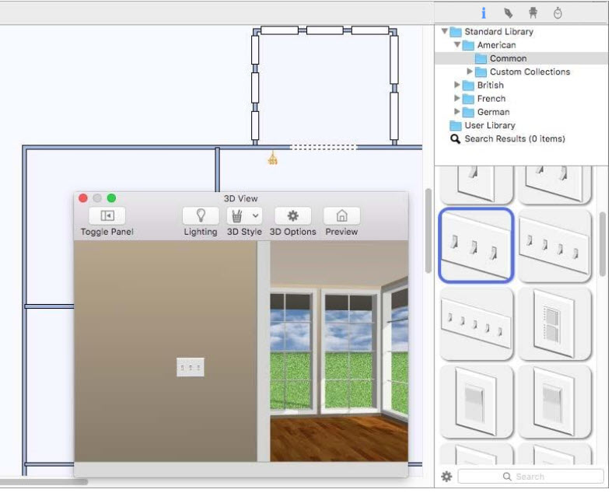The image size is (612, 493).
Task: Open 3D Options gear icon
Action: 292,215
